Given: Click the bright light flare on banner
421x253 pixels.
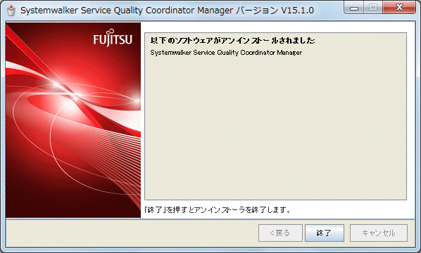Looking at the screenshot, I should click(75, 95).
